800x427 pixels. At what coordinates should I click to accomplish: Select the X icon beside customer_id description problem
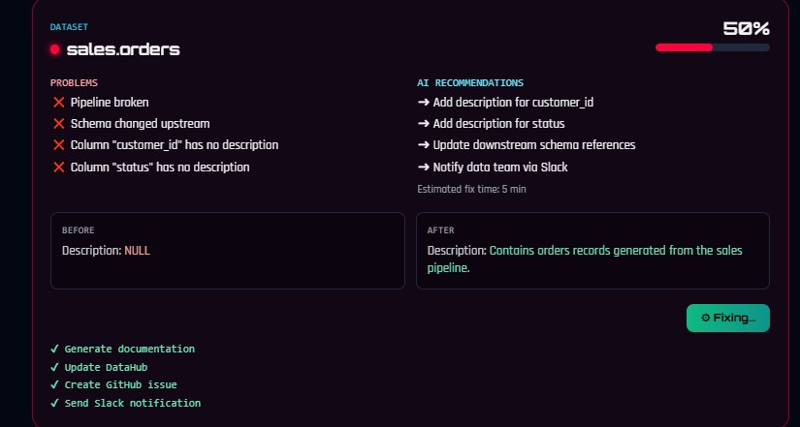click(59, 145)
